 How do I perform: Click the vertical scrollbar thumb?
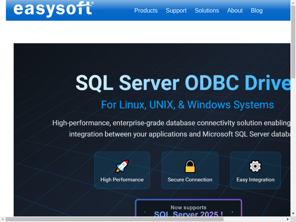click(293, 41)
